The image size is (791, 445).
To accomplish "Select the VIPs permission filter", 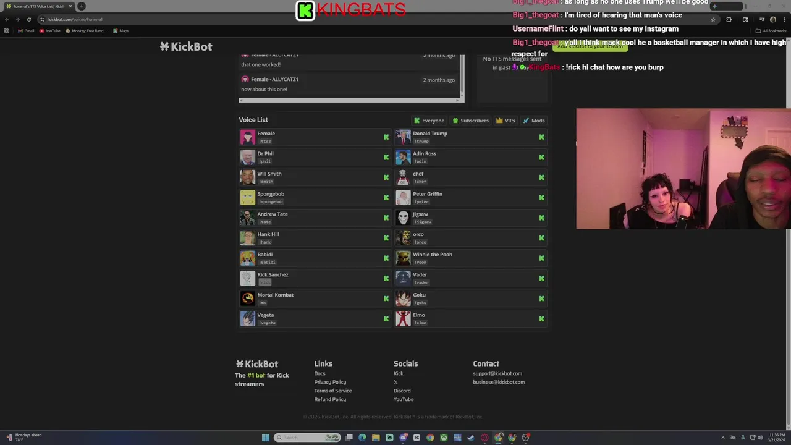I will click(505, 121).
